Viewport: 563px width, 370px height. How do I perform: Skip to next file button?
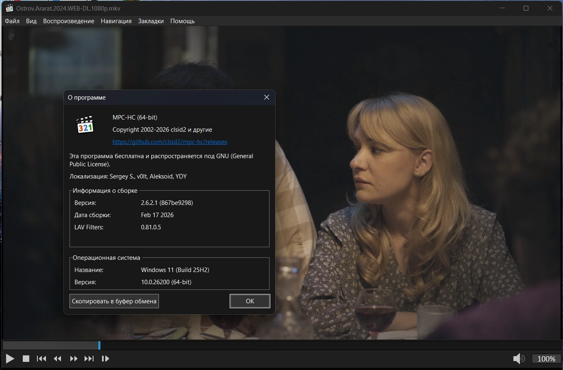89,359
